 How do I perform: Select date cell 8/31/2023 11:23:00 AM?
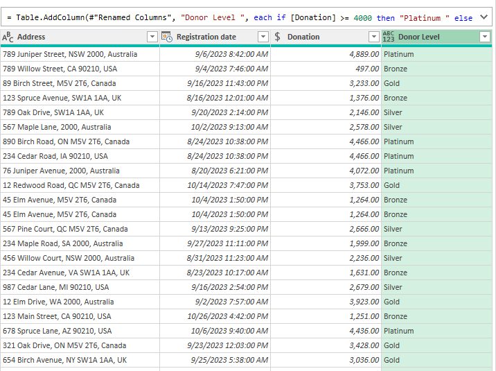point(215,258)
